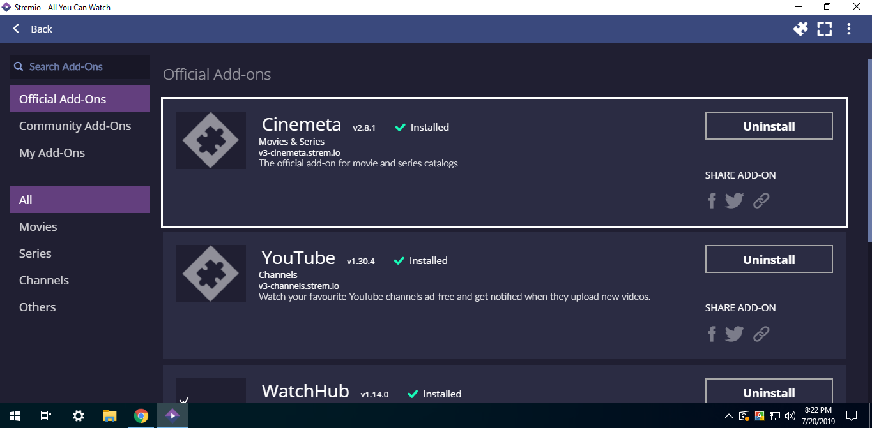This screenshot has height=428, width=872.
Task: Copy YouTube add-on link icon
Action: 761,334
